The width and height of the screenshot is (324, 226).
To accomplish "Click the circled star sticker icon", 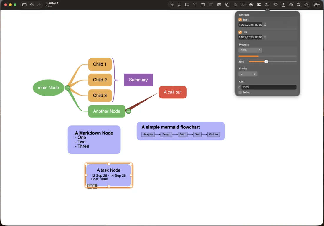I will [251, 5].
